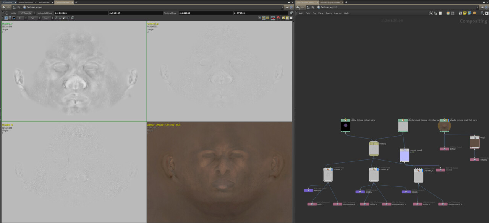Toggle pin on the network editor pane
The image size is (489, 223).
482,7
